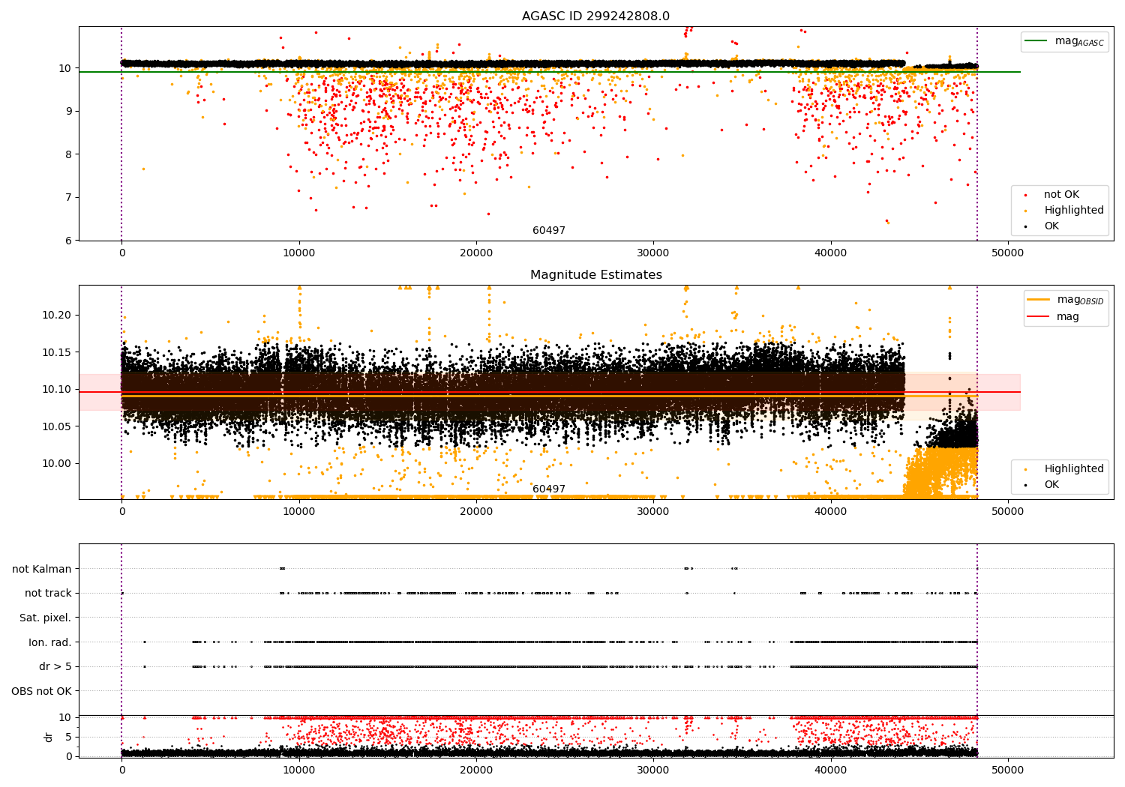Click the 'OBS not OK' axis label

pos(42,691)
